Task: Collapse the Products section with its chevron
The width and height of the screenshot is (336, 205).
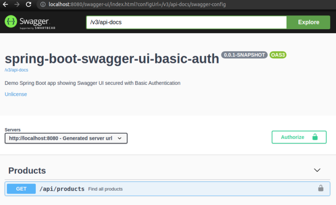Action: pos(317,170)
